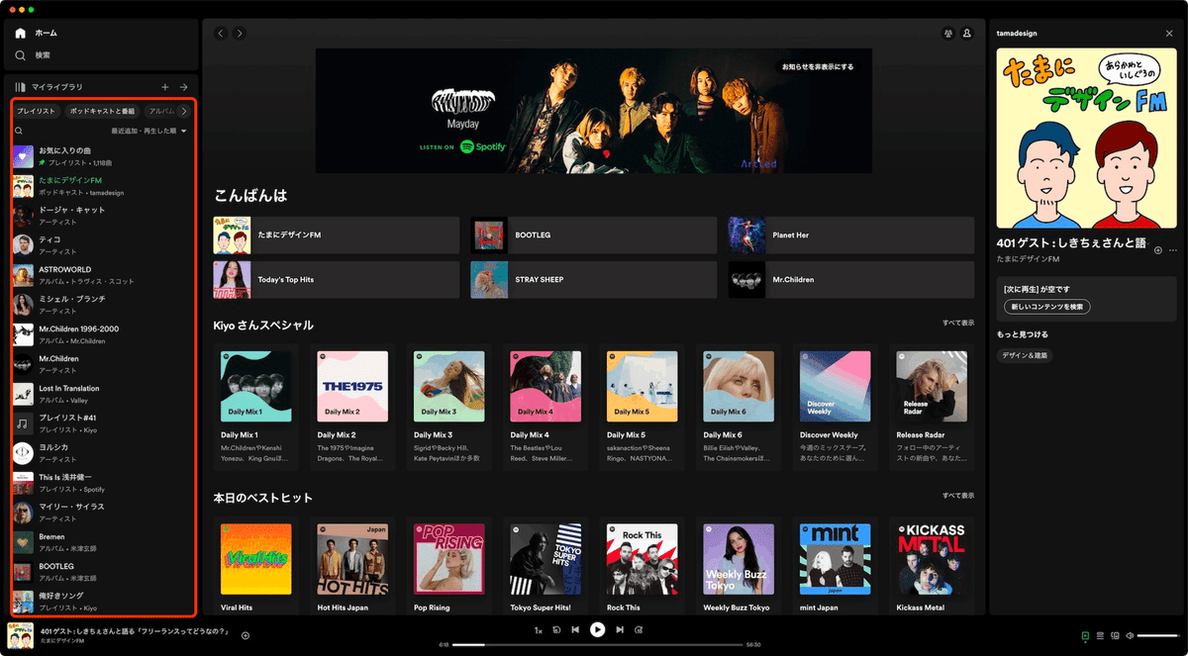
Task: Open BOOTLEG shortcut tile
Action: (x=594, y=235)
